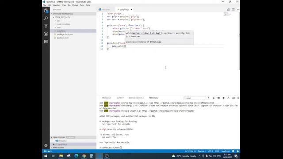Switch to the Debug Console tab
Image resolution: width=283 pixels, height=159 pixels.
click(136, 98)
